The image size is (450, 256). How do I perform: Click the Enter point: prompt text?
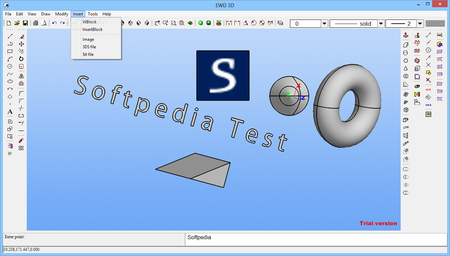coord(15,237)
